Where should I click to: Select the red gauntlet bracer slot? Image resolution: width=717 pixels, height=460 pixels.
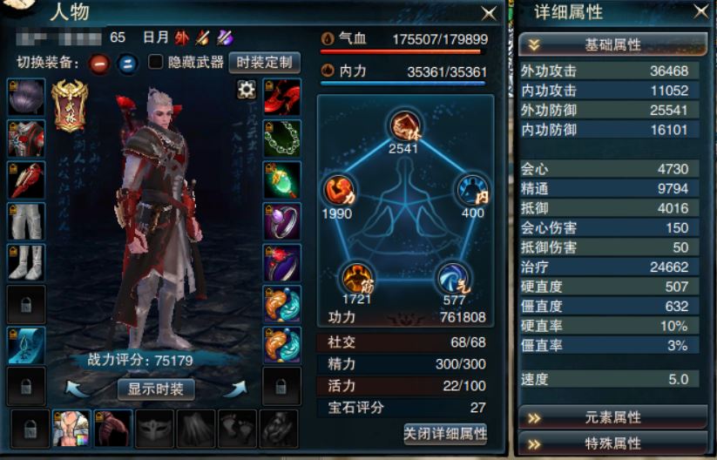tap(26, 179)
